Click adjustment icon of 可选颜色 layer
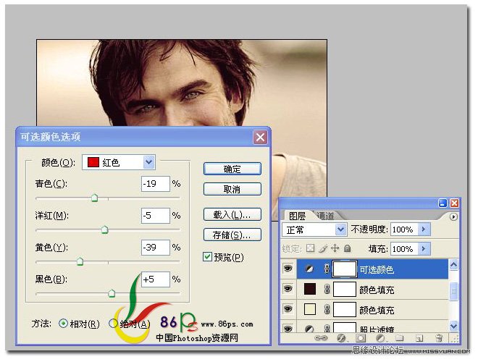Viewport: 478px width, 362px height. (x=309, y=269)
